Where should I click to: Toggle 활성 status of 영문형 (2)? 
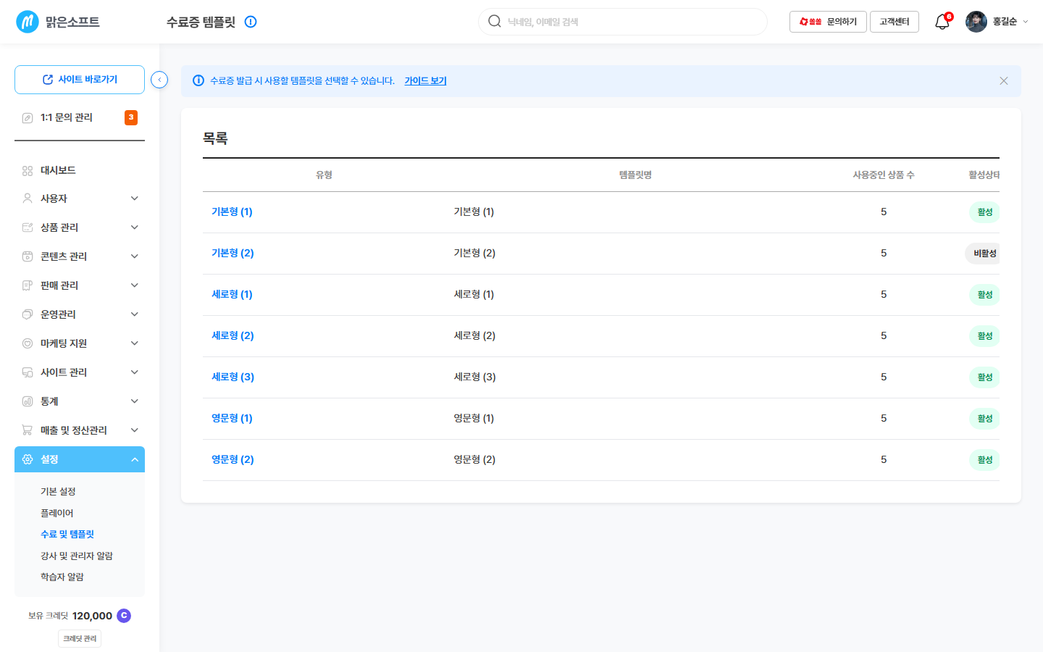pyautogui.click(x=984, y=460)
